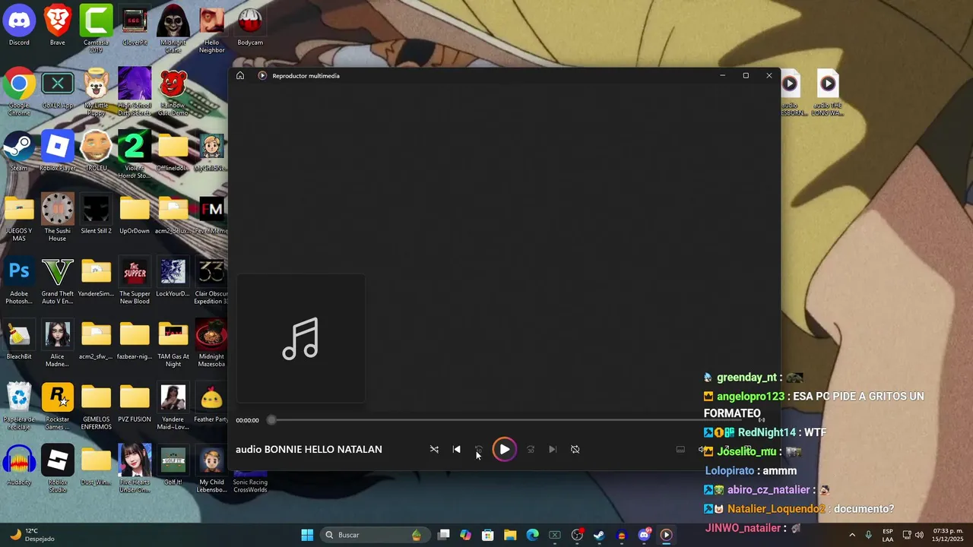Click the Buscar taskbar search box
The height and width of the screenshot is (547, 973).
pos(373,535)
